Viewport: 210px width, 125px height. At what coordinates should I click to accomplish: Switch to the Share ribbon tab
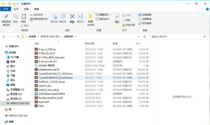(26, 9)
